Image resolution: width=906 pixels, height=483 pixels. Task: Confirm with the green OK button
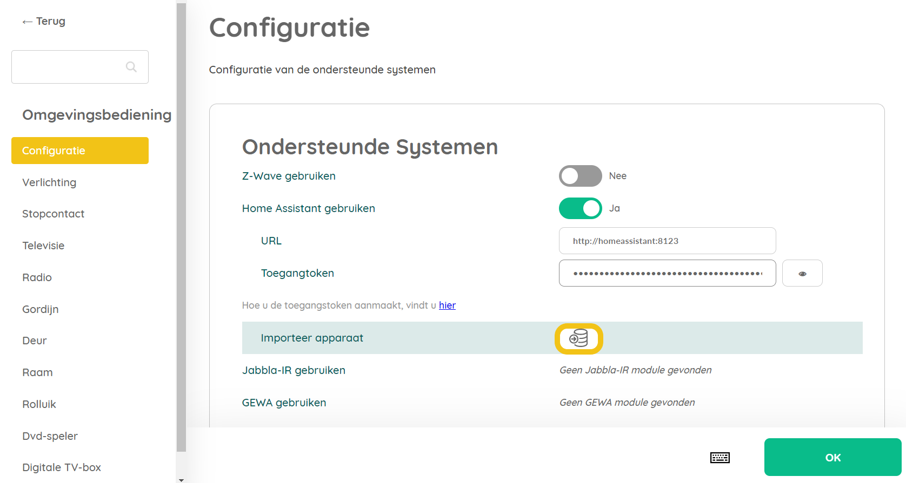832,457
